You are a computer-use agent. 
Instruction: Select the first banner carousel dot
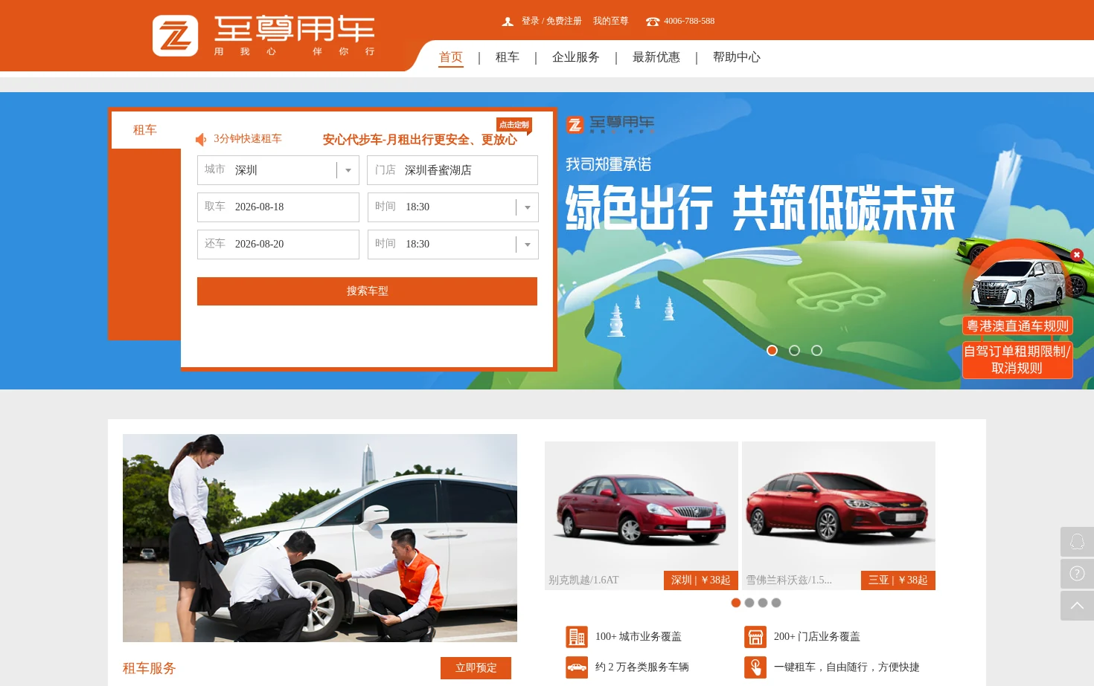pos(772,351)
